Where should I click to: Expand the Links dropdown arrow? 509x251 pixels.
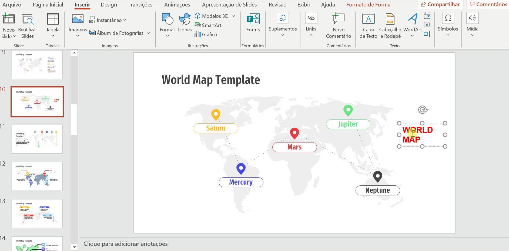click(x=311, y=35)
